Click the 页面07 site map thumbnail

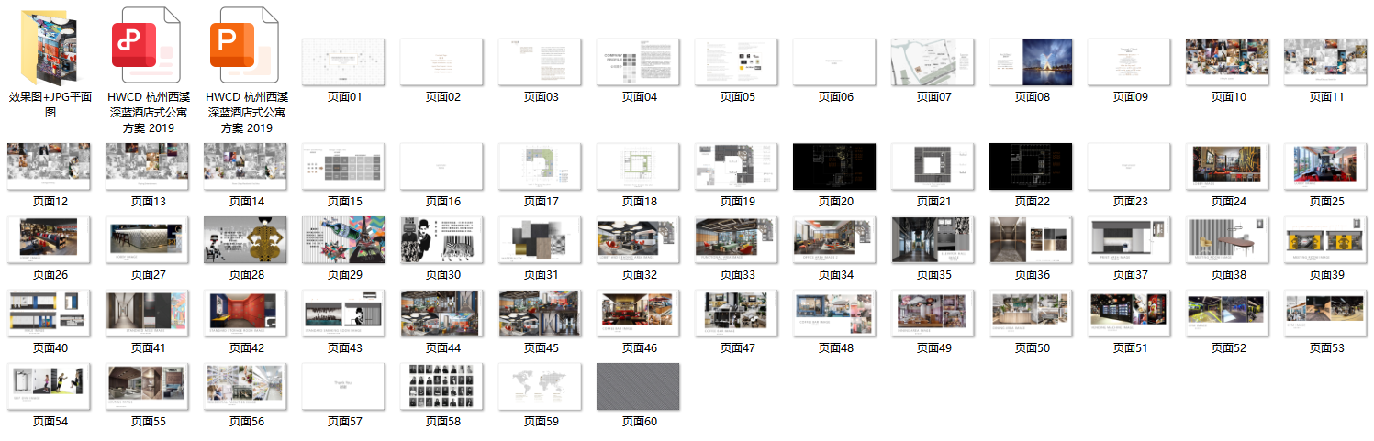933,62
